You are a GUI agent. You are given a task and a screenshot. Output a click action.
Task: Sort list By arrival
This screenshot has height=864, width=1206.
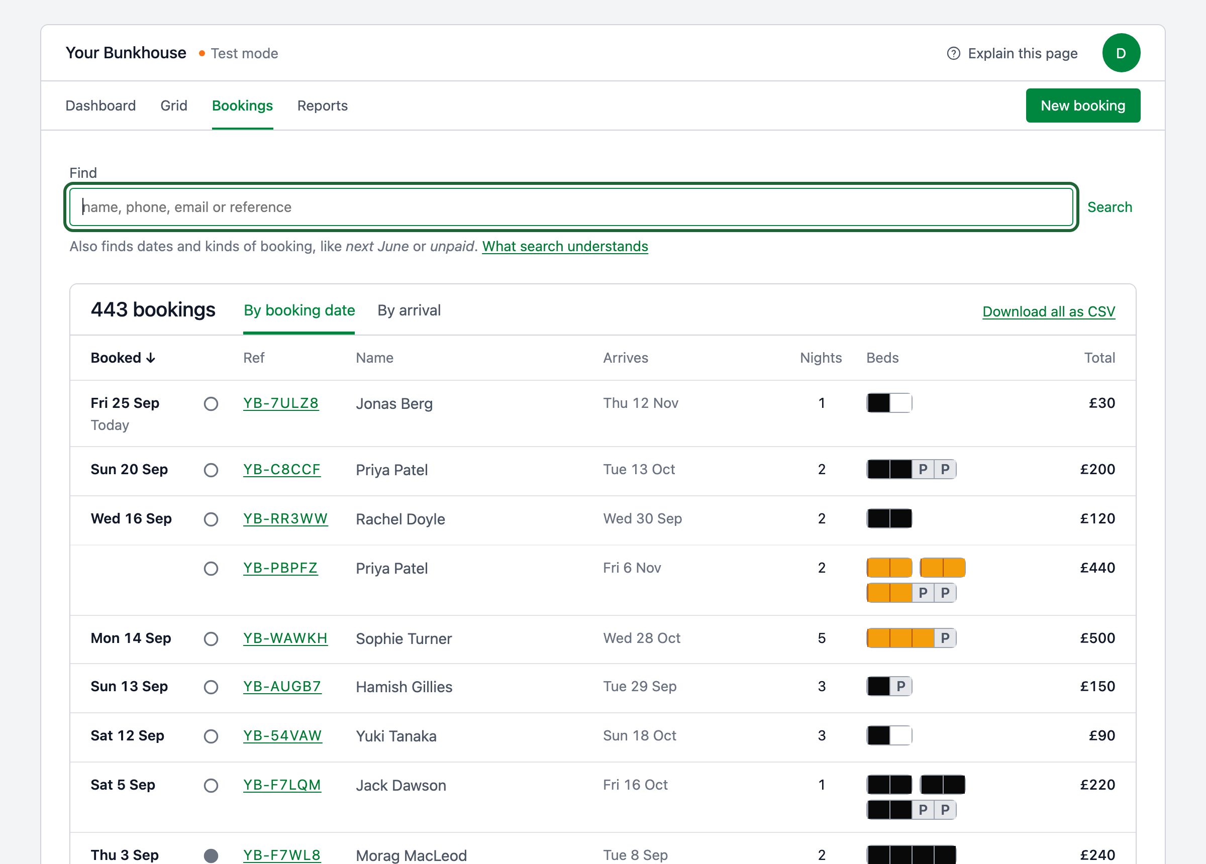(x=409, y=310)
